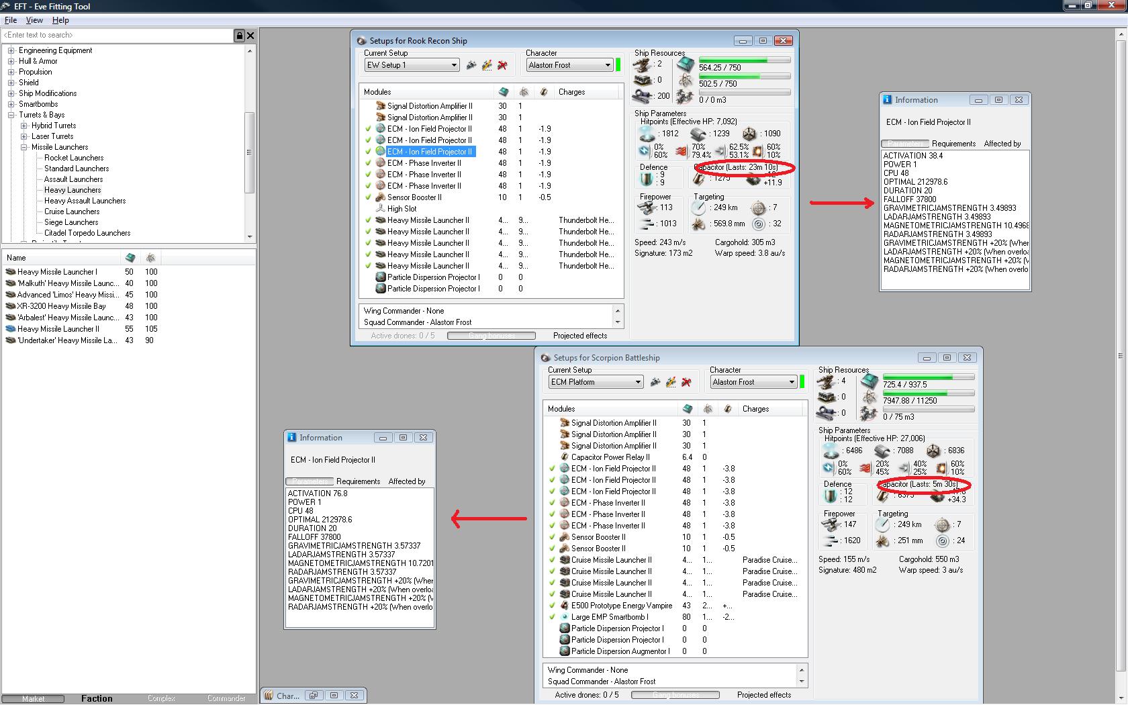Click the market tree vertical scrollbar
The width and height of the screenshot is (1128, 705).
tap(250, 143)
